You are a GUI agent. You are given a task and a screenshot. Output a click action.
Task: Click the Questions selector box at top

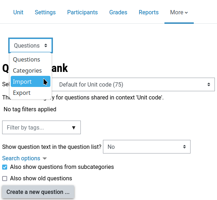31,45
